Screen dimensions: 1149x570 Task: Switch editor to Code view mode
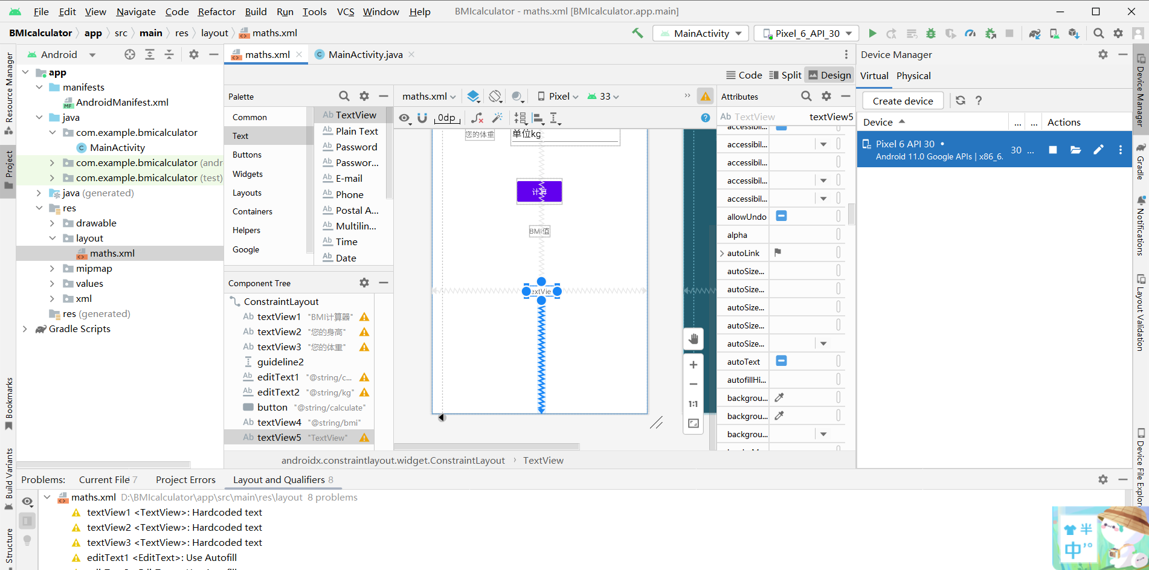pos(744,75)
